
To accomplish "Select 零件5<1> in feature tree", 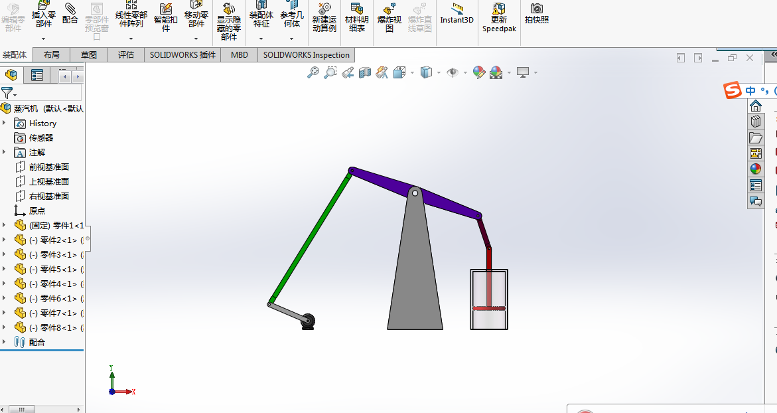I will [49, 269].
